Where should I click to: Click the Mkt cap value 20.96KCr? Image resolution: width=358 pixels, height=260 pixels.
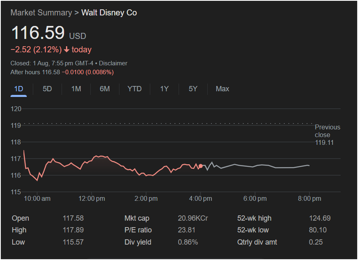pyautogui.click(x=193, y=218)
